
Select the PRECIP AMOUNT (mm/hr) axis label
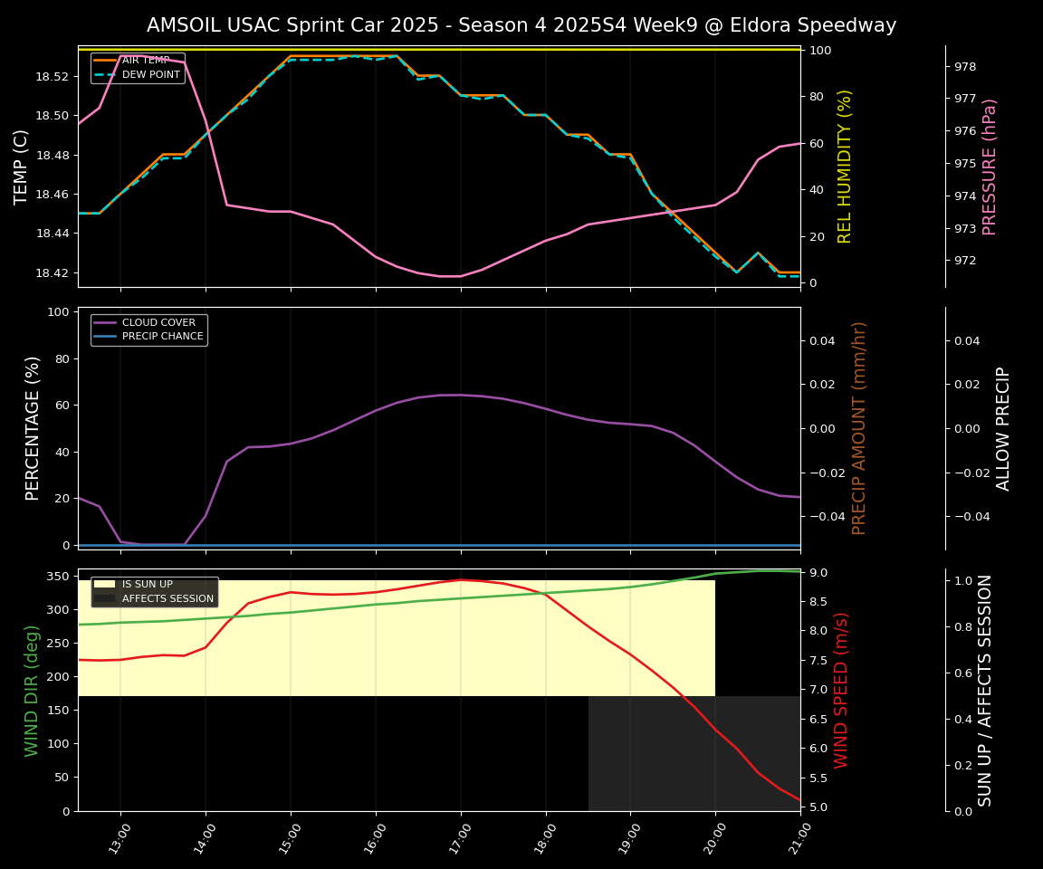[x=859, y=428]
